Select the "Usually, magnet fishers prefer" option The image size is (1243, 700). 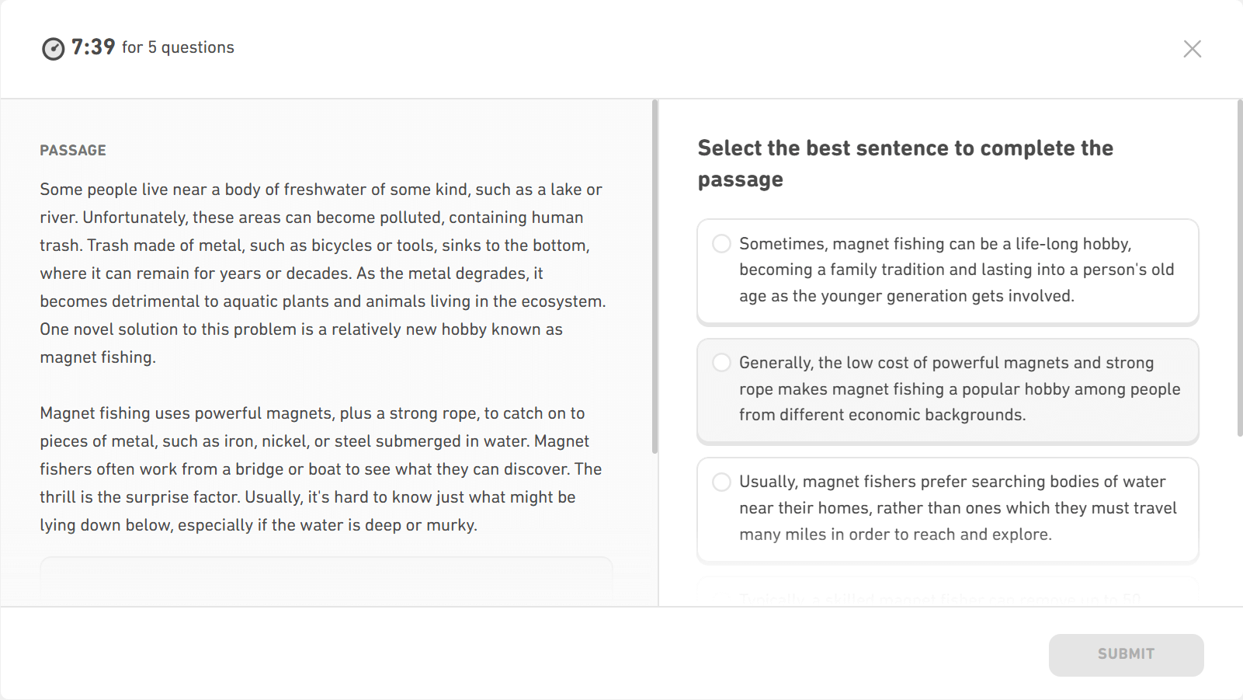pyautogui.click(x=947, y=507)
